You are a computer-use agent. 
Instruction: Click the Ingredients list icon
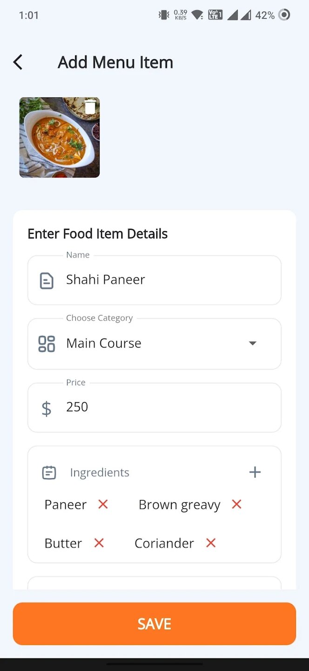(49, 472)
